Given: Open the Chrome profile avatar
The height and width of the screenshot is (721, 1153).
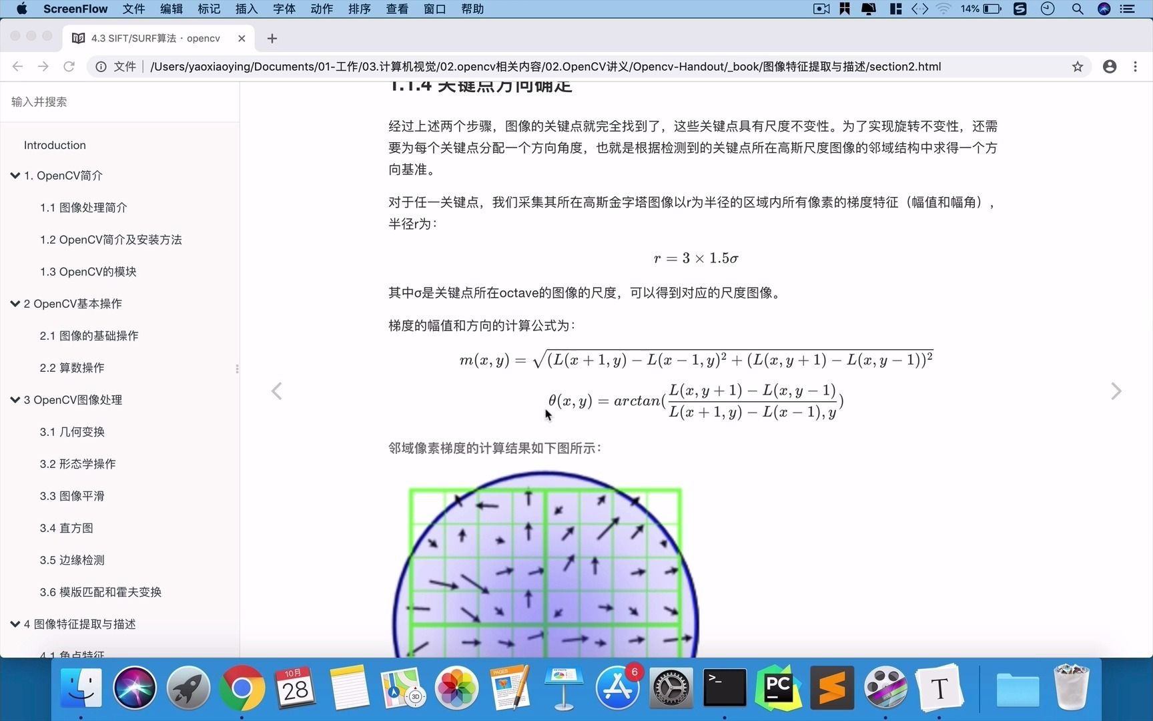Looking at the screenshot, I should pos(1110,66).
